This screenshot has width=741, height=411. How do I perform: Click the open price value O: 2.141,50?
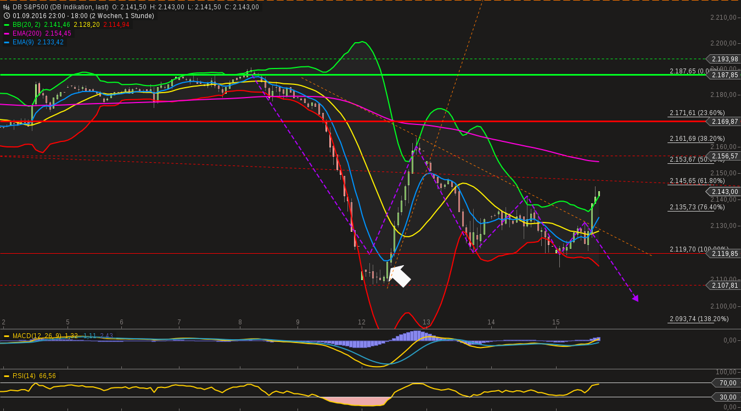click(x=129, y=7)
